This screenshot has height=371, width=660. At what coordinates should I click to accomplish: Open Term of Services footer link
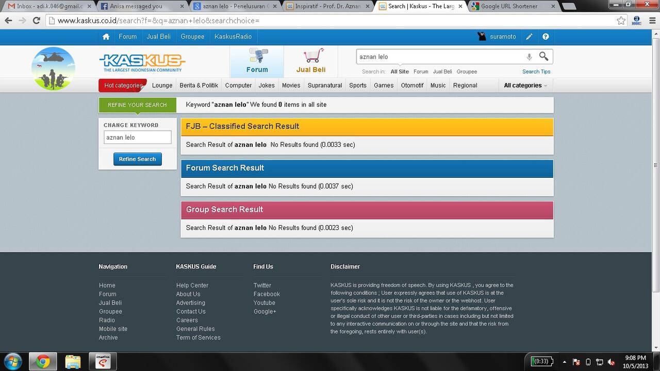[x=199, y=338]
